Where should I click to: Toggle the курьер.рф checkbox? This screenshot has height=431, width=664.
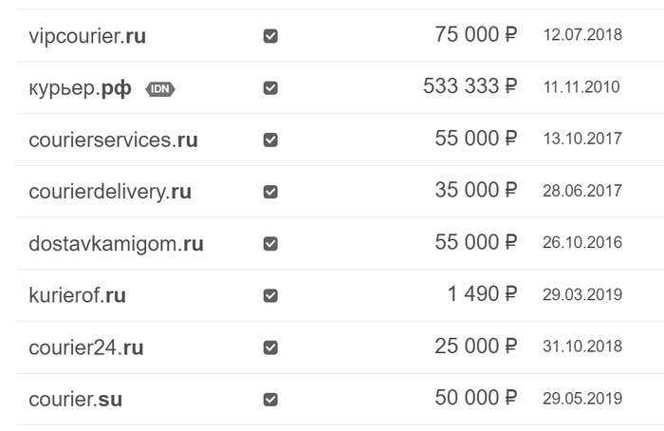pos(270,88)
